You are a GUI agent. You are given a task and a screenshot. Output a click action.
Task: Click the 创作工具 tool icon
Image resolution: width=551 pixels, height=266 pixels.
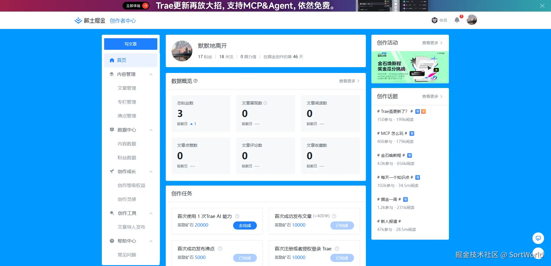click(x=112, y=213)
